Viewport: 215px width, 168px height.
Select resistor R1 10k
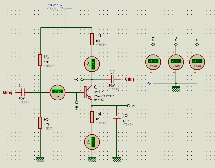coord(92,39)
